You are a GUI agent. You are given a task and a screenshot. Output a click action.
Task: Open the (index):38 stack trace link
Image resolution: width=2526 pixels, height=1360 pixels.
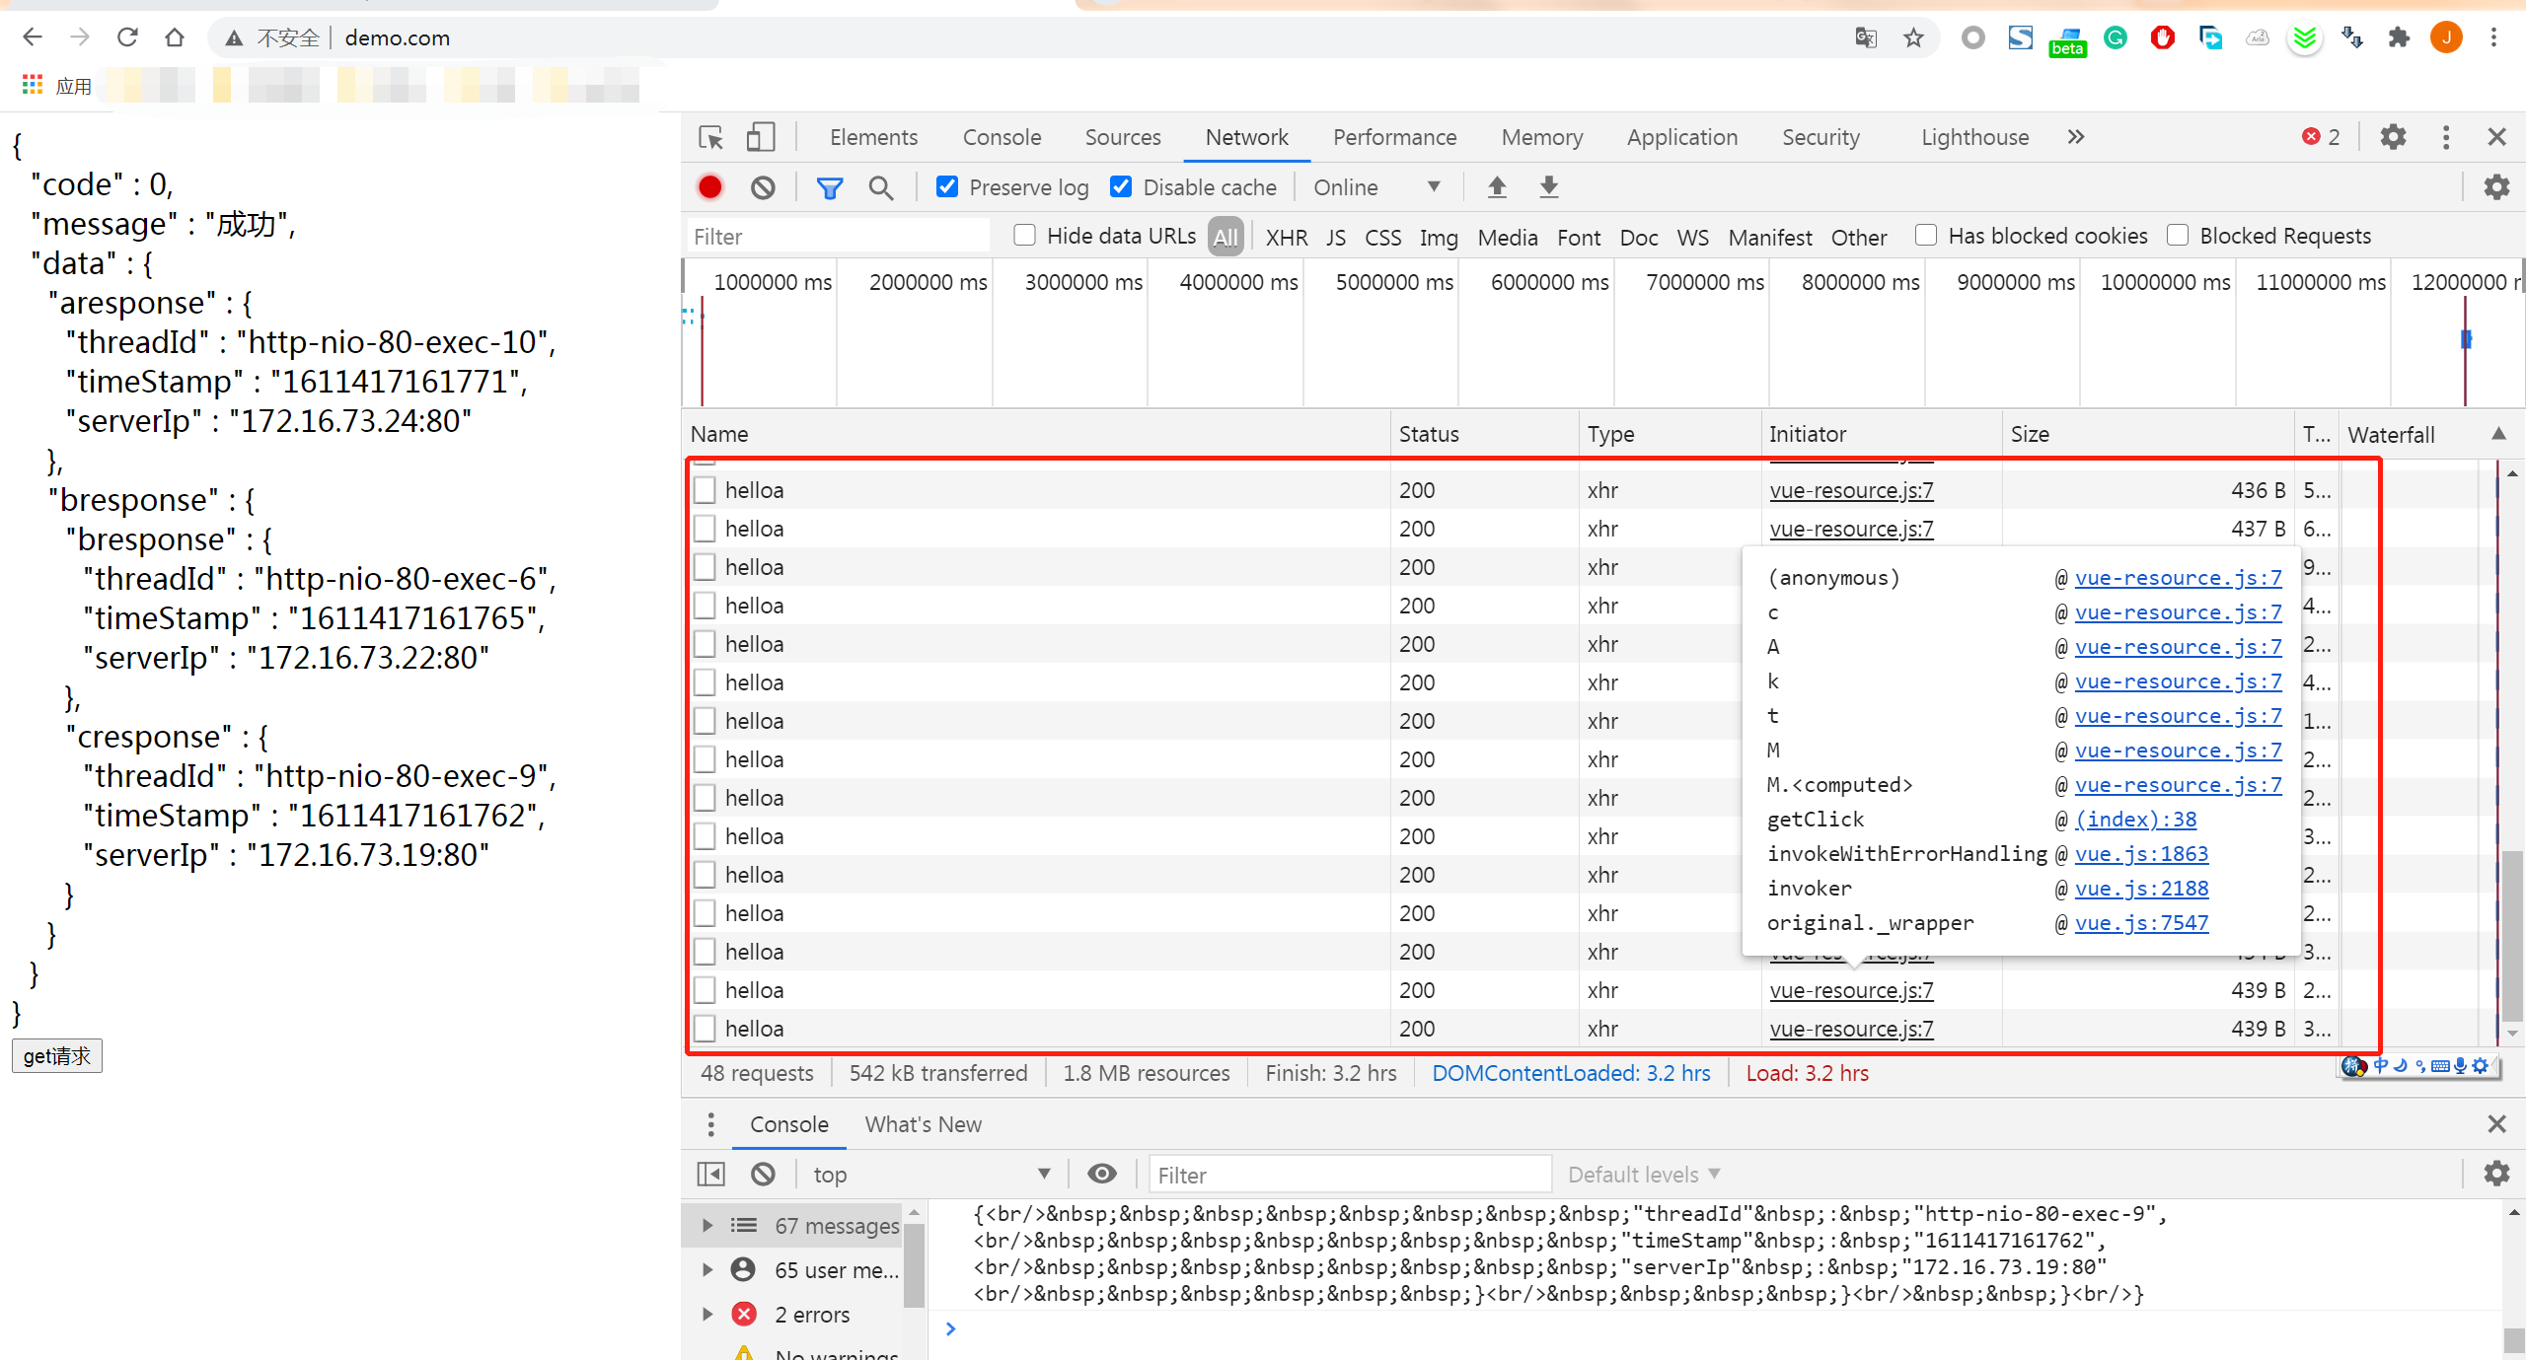2135,820
